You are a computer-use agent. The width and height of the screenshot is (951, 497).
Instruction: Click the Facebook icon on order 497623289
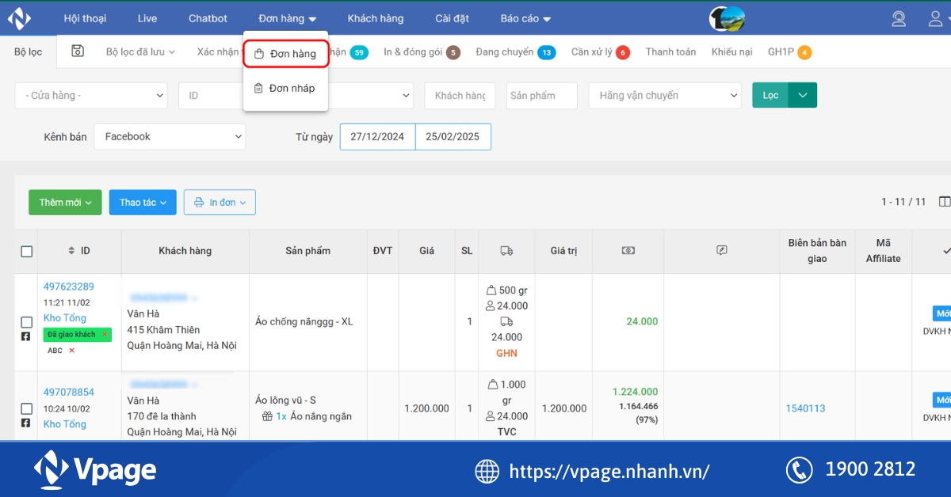[x=26, y=336]
